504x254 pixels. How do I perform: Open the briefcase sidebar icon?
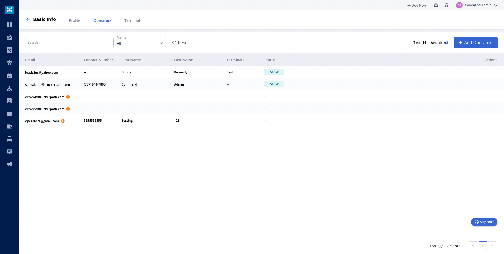click(9, 76)
